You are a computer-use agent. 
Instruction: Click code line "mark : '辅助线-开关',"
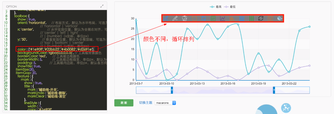coord(43,89)
